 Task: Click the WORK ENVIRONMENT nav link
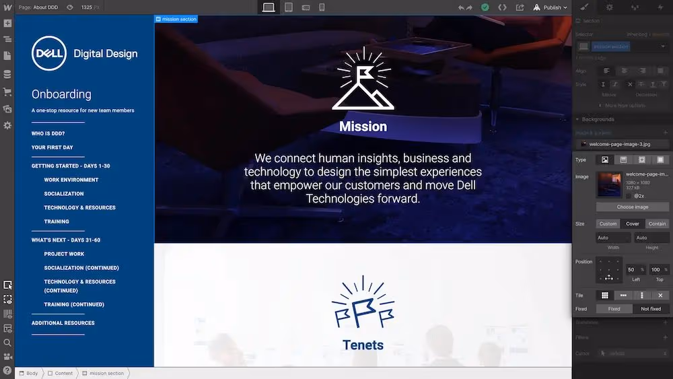tap(71, 180)
